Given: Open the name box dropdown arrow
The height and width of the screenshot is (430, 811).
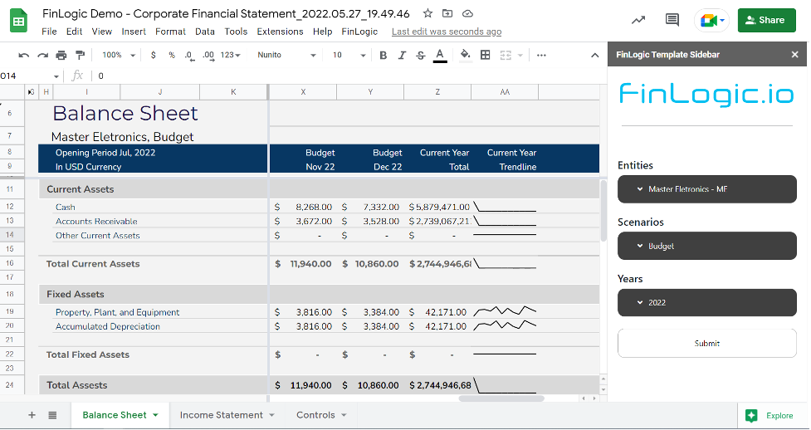Looking at the screenshot, I should click(x=56, y=76).
